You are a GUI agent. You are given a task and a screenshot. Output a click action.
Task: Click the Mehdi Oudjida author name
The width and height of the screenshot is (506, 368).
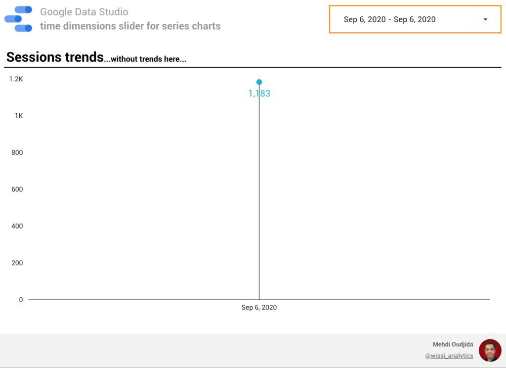[453, 344]
